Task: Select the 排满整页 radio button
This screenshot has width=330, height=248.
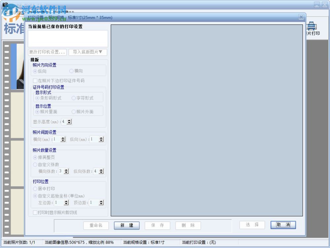Action: (35, 157)
